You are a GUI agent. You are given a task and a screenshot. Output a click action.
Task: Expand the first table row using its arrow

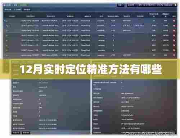pos(5,21)
